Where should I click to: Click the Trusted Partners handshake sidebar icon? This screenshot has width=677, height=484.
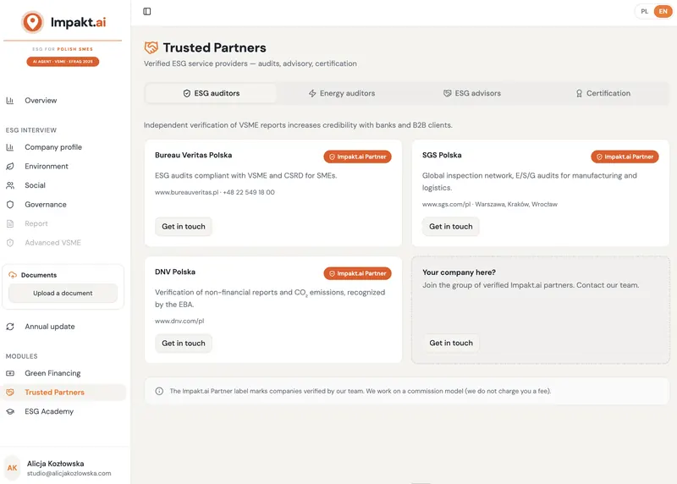[10, 392]
